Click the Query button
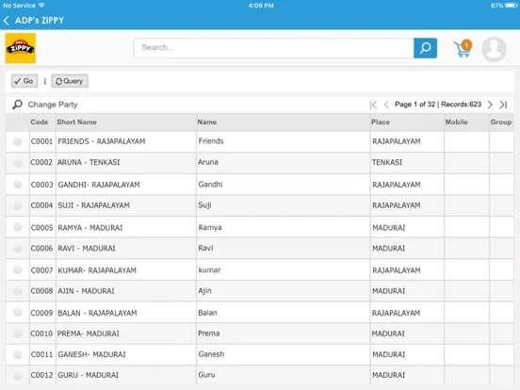 click(70, 81)
